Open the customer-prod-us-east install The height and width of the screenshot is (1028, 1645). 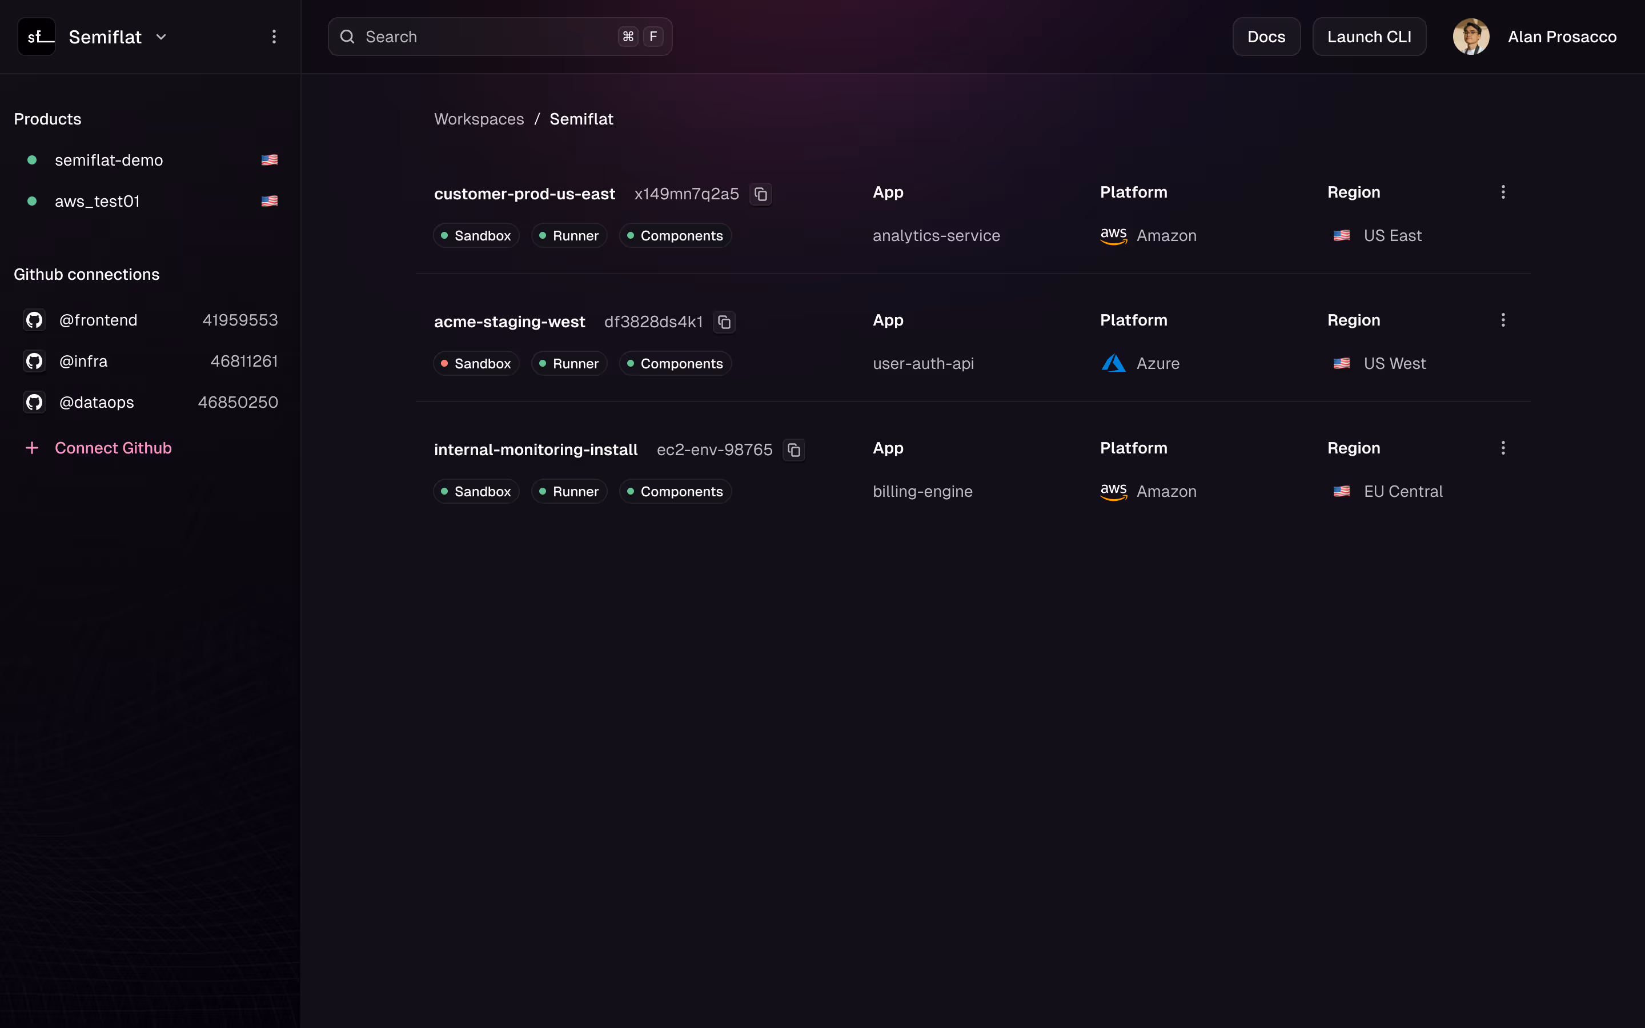click(x=524, y=194)
